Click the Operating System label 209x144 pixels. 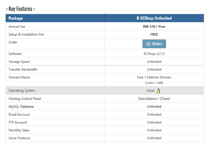(x=22, y=90)
